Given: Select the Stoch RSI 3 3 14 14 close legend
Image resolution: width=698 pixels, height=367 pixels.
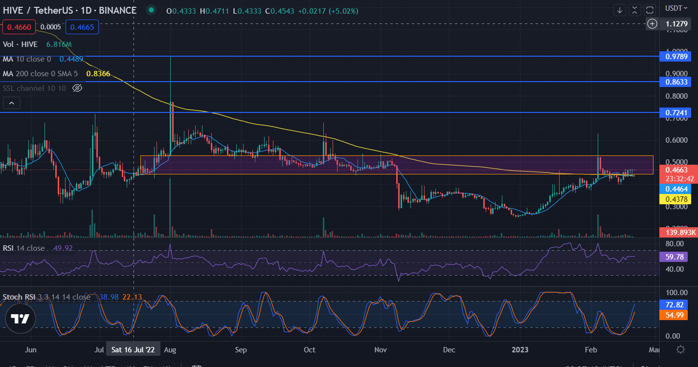Looking at the screenshot, I should (x=46, y=297).
